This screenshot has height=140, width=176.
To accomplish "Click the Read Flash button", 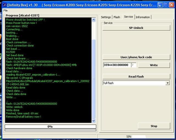I will pos(136,76).
